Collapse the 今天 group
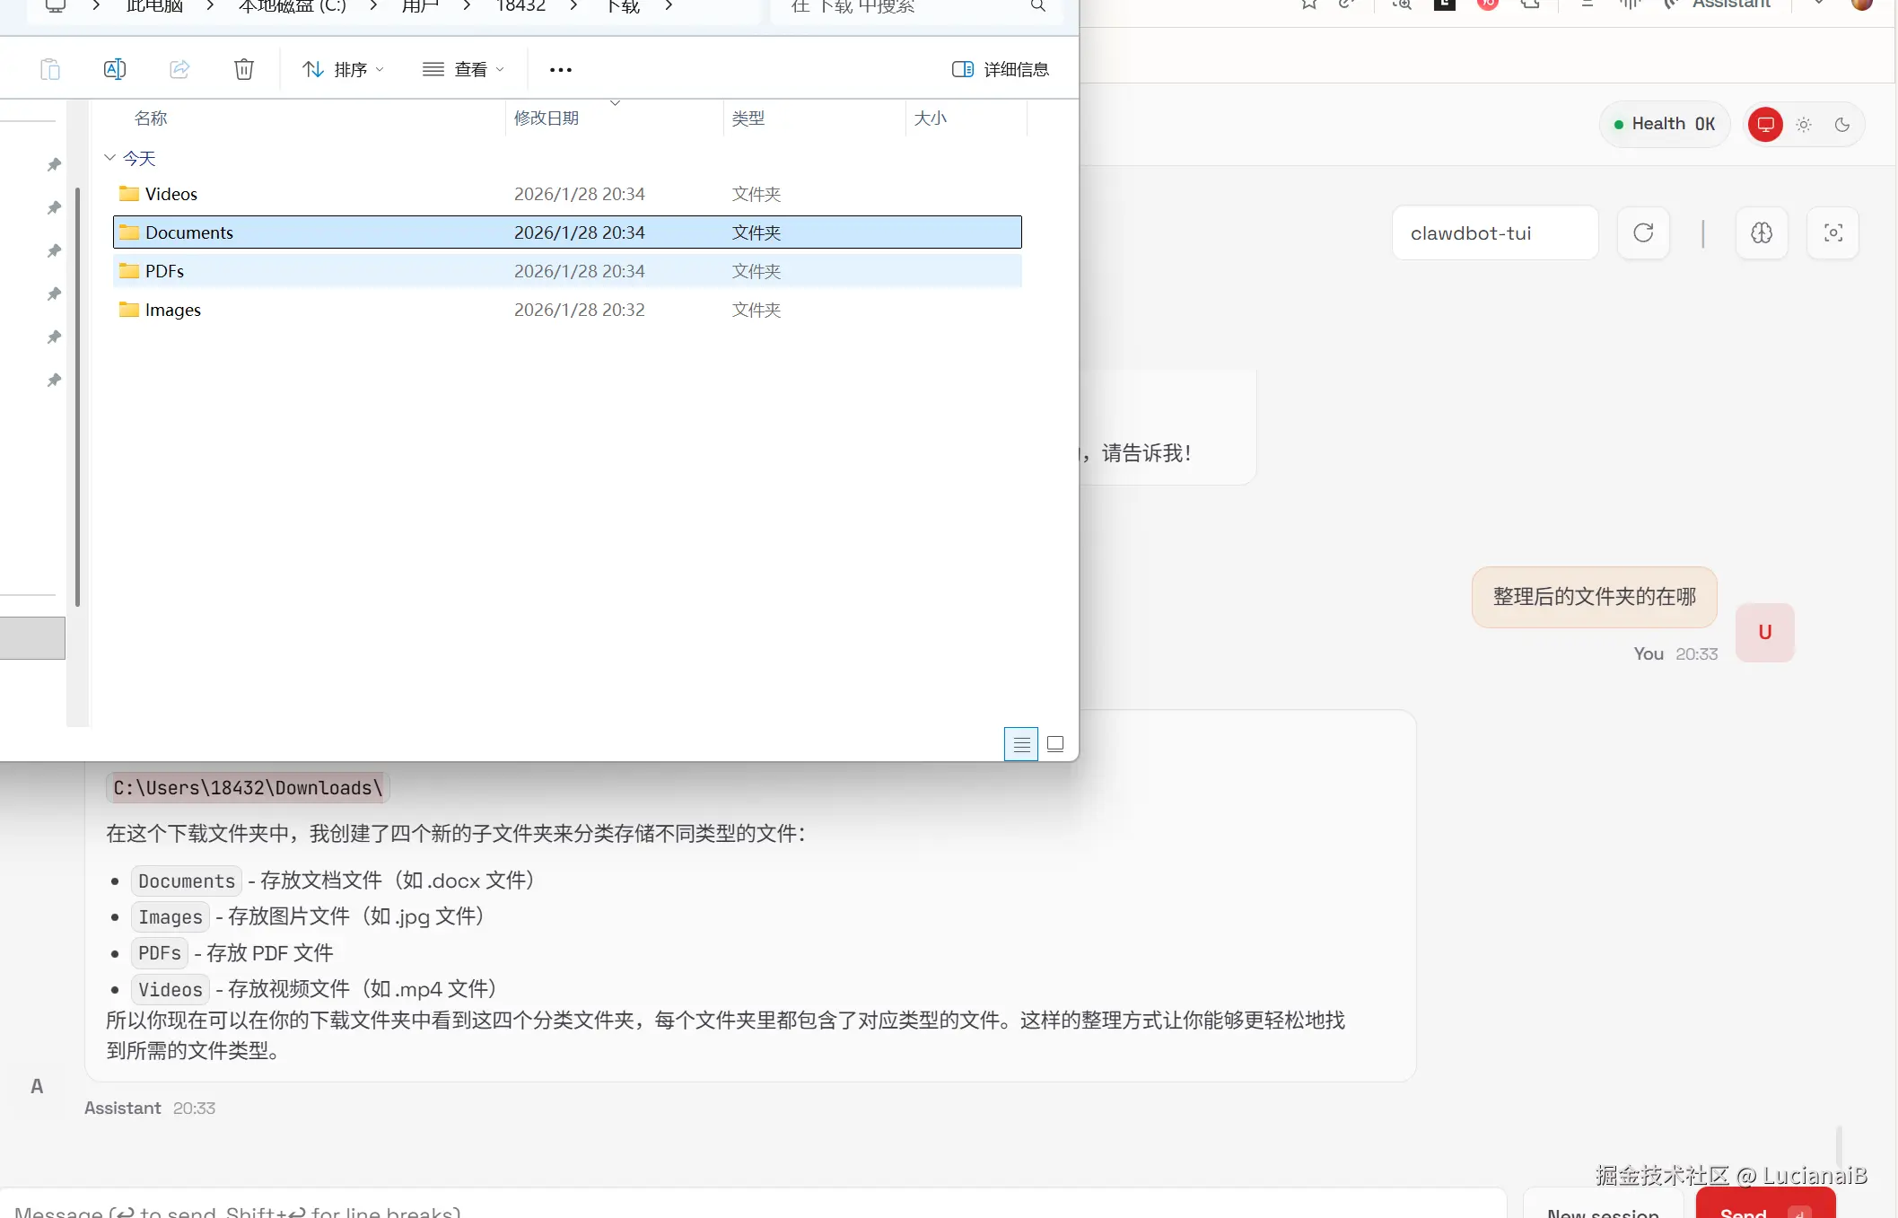1898x1218 pixels. pos(109,158)
